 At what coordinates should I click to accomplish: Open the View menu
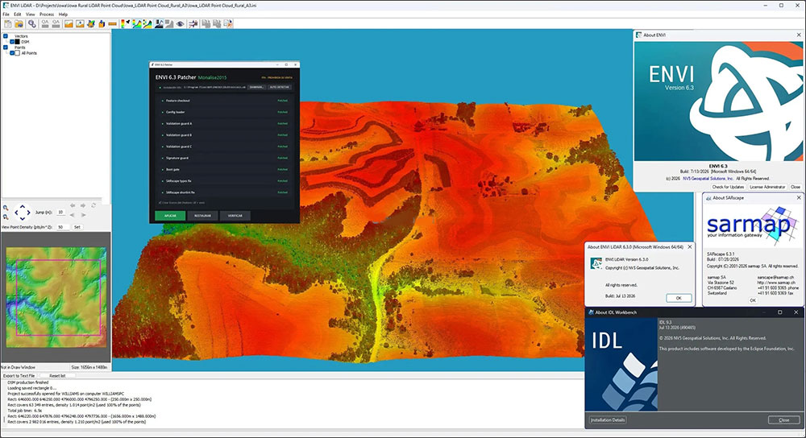click(31, 14)
